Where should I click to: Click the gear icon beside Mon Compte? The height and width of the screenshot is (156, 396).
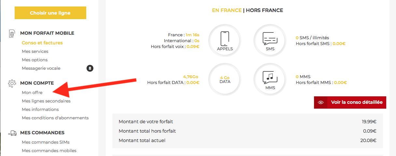[12, 83]
